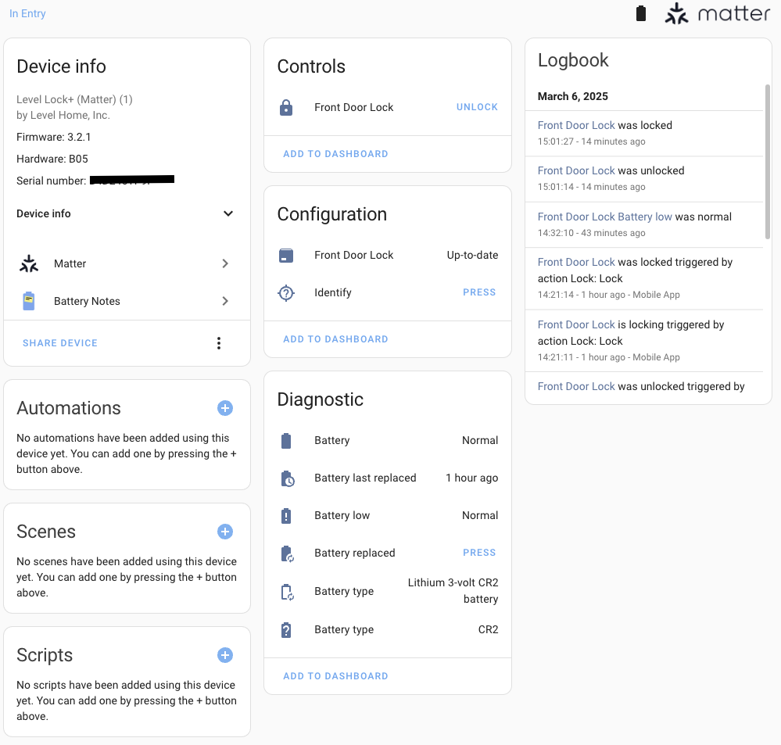Open the Matter integration chevron
The height and width of the screenshot is (745, 781).
[225, 263]
